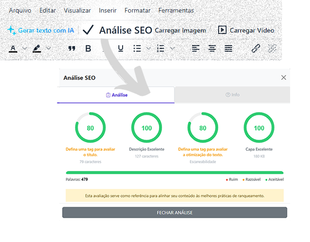The height and width of the screenshot is (242, 310).
Task: Insert a numbered list
Action: click(x=160, y=48)
